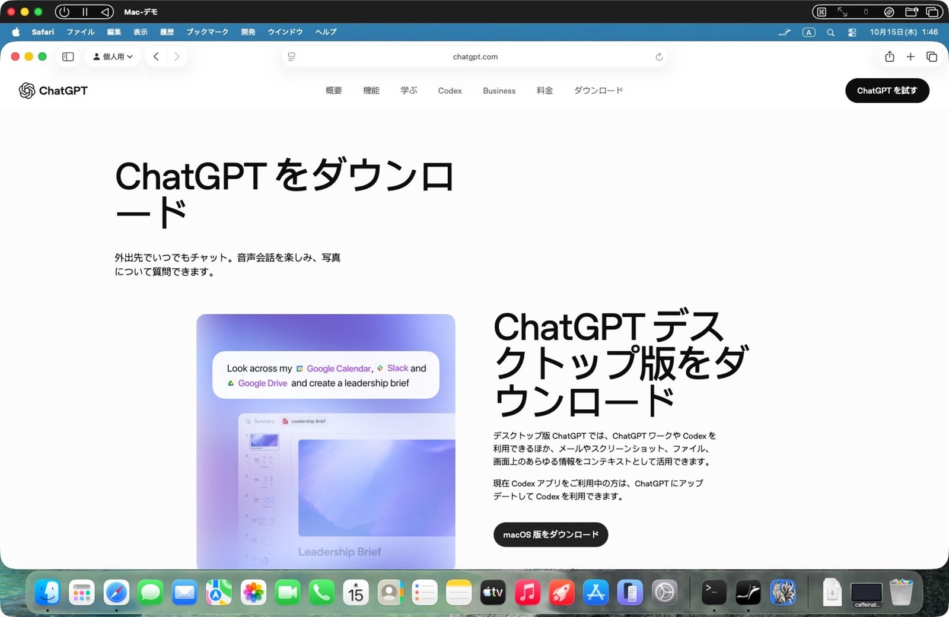Open reader/page menu icon in address bar

click(292, 56)
